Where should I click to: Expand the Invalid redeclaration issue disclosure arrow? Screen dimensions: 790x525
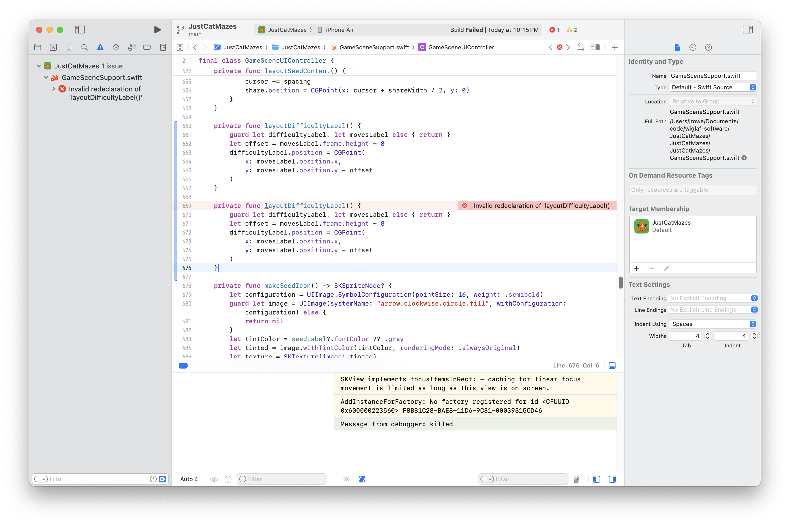click(x=54, y=89)
